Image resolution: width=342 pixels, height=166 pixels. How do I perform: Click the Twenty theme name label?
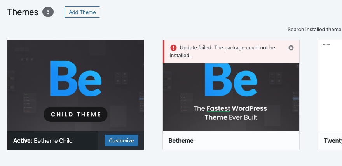point(333,140)
